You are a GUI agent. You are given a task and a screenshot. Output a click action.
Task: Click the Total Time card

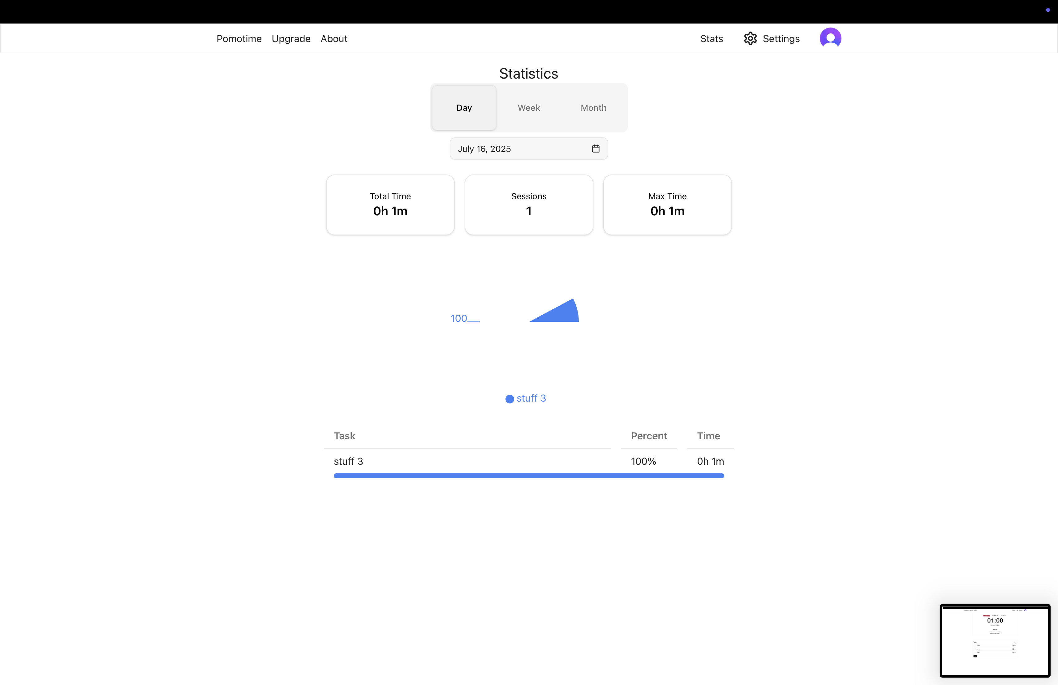tap(390, 205)
